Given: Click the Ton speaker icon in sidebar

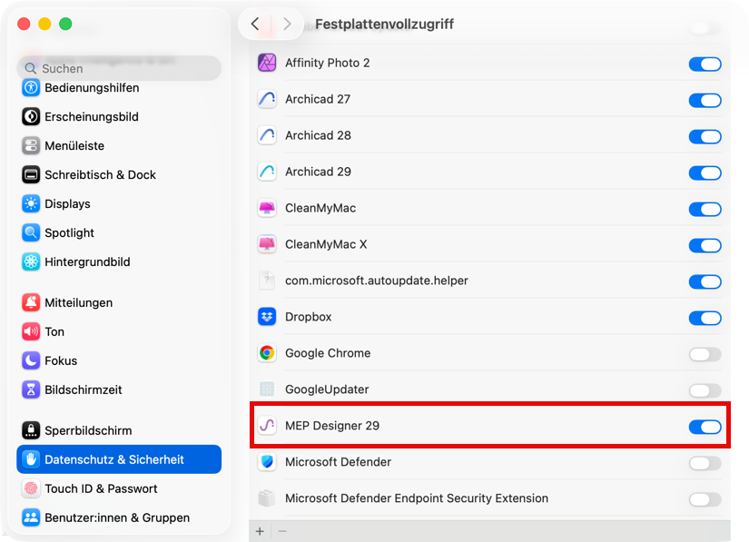Looking at the screenshot, I should click(28, 331).
